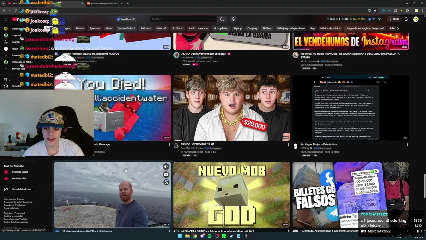Open Historial de denuncias
This screenshot has height=240, width=426.
(x=19, y=189)
